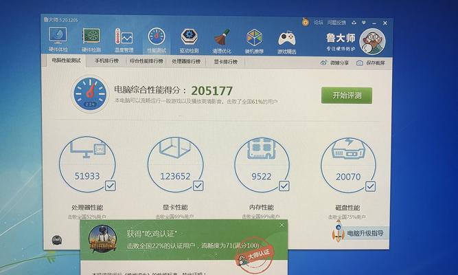The image size is (458, 275).
Task: Click the 处理器性能 label
Action: point(87,208)
